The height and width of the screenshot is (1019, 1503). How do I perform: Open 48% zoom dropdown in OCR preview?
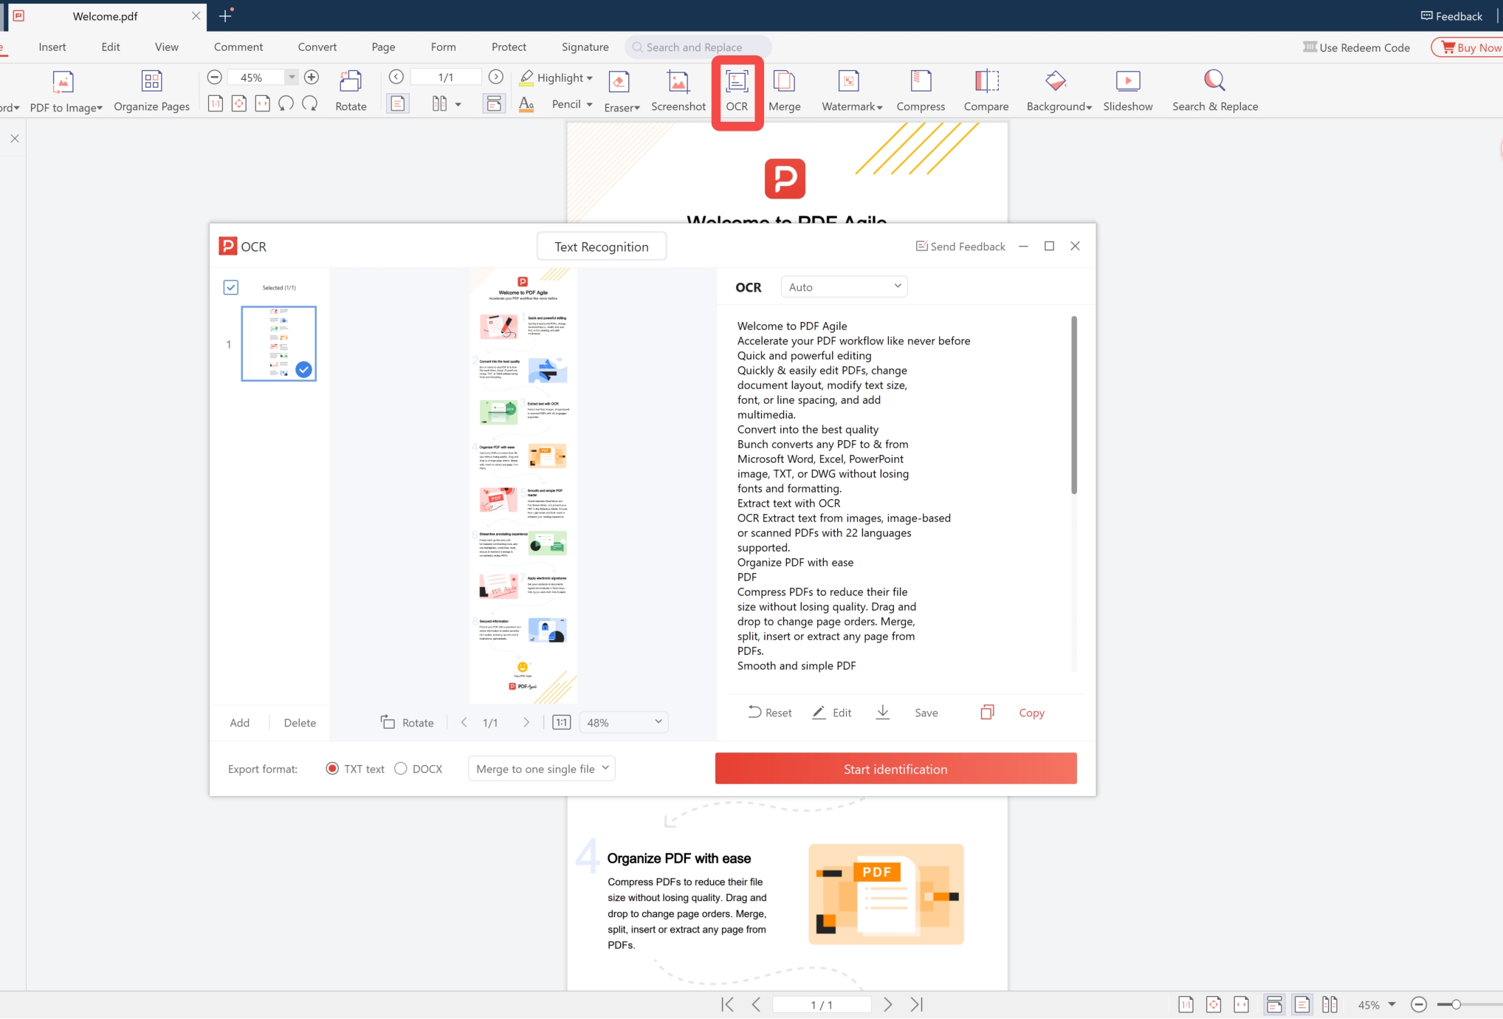coord(624,722)
